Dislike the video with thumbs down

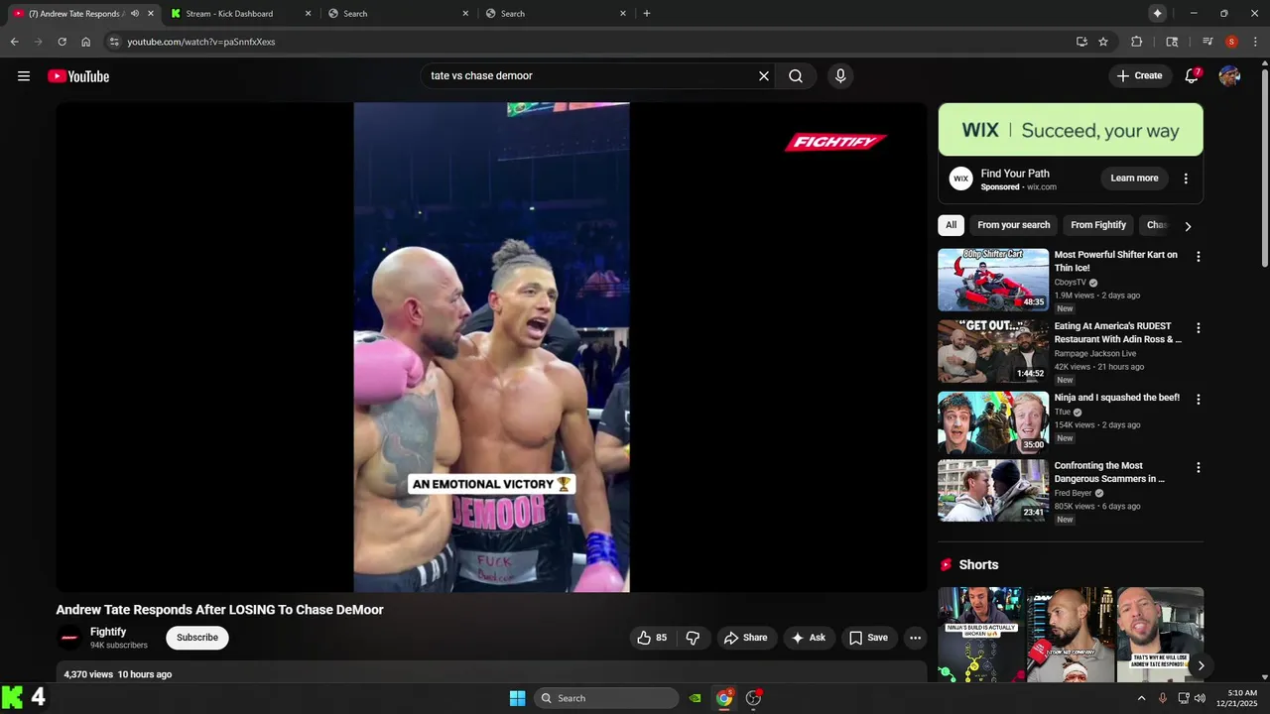point(693,638)
